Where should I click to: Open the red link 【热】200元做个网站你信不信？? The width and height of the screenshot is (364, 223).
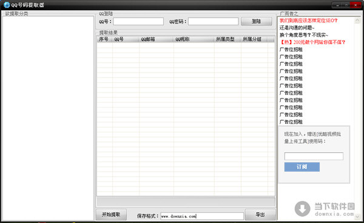click(312, 42)
